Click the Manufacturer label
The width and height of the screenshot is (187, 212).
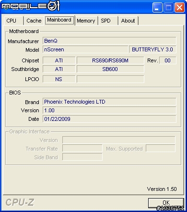23,41
